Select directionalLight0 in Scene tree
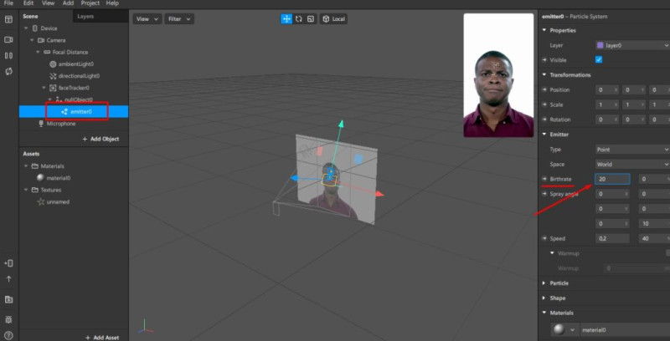Viewport: 670px width, 341px height. 79,76
